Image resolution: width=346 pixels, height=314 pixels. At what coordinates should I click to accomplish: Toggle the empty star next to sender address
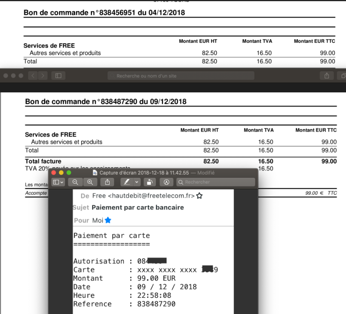[x=199, y=196]
